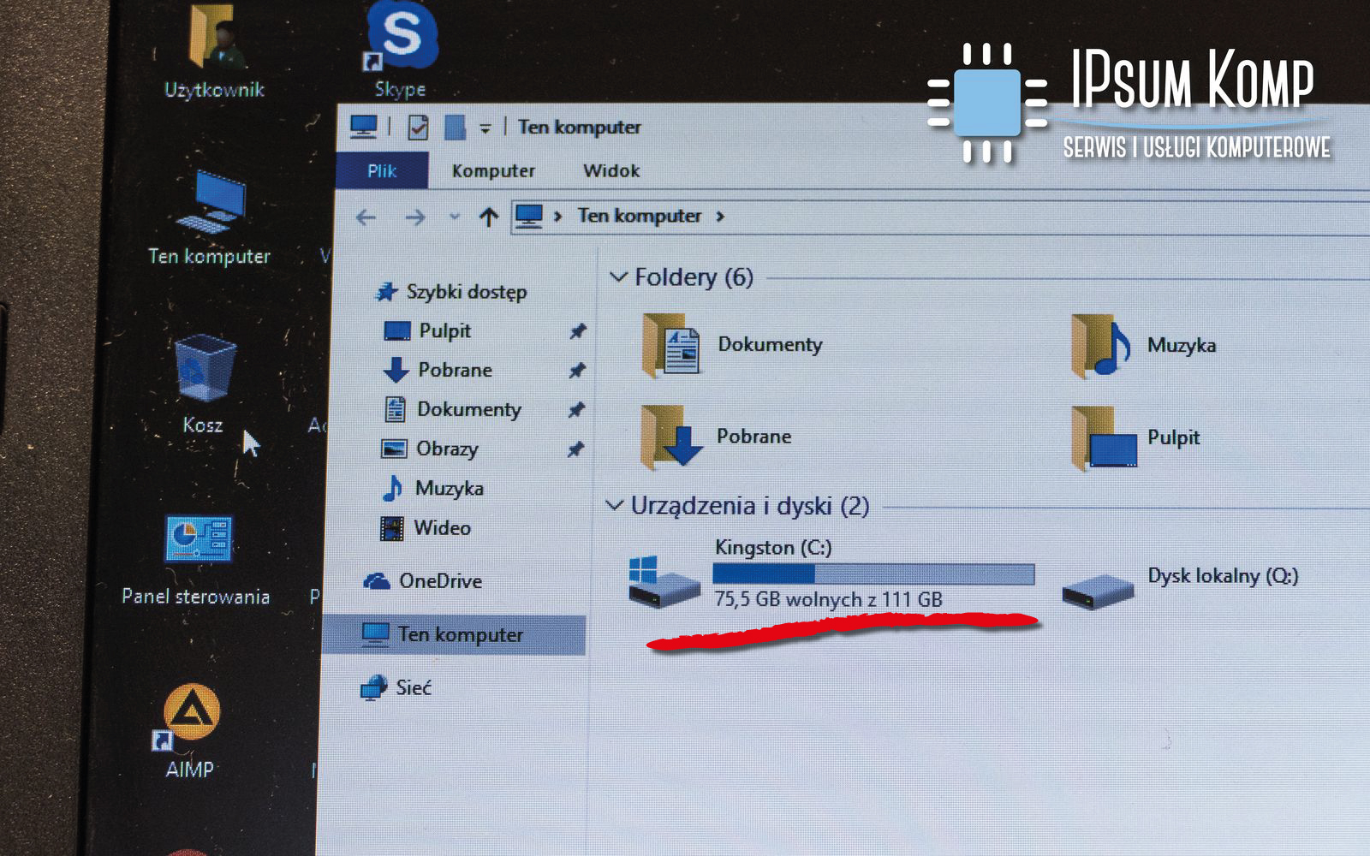Select Szybki dostęp in the navigation pane
1370x856 pixels.
pos(452,292)
